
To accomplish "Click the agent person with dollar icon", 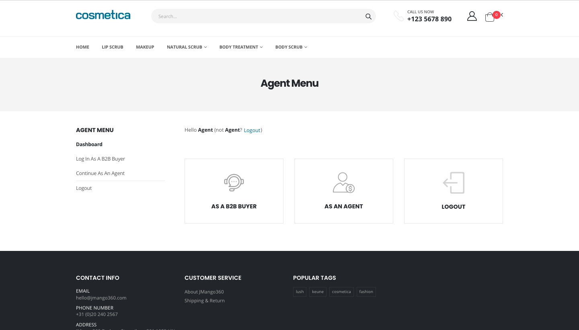I will pyautogui.click(x=343, y=183).
